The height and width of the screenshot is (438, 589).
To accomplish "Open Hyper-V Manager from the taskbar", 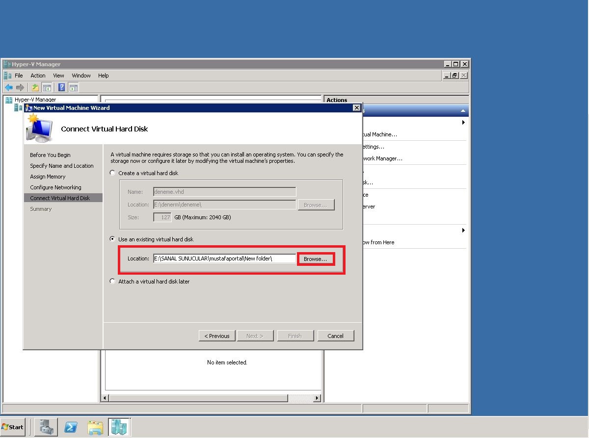I will [x=119, y=427].
